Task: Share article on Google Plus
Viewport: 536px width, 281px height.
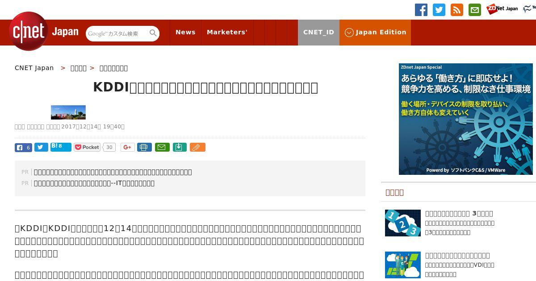Action: pyautogui.click(x=127, y=147)
